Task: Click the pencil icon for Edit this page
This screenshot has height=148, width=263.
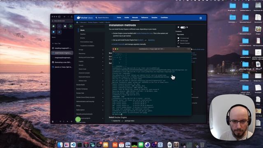Action: tap(178, 41)
